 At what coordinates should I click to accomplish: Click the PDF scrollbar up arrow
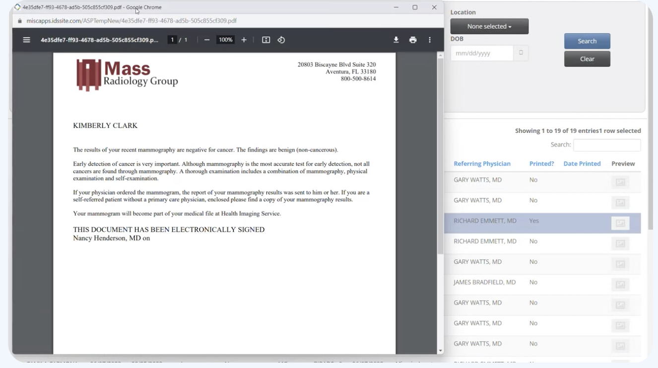point(440,56)
